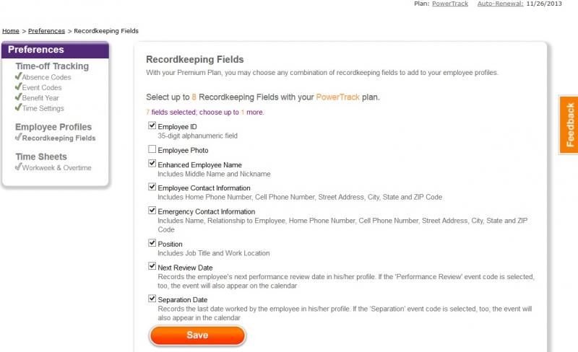Click the checkmark icon next to Event Codes
Screen dimensions: 578x352
pyautogui.click(x=19, y=87)
